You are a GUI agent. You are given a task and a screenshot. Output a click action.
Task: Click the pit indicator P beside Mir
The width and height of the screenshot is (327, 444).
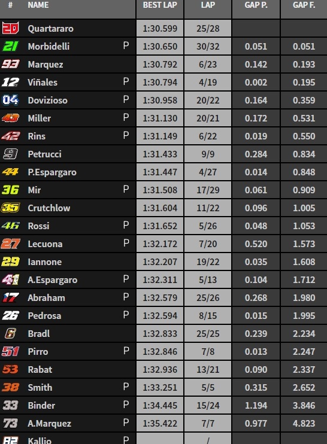[126, 189]
